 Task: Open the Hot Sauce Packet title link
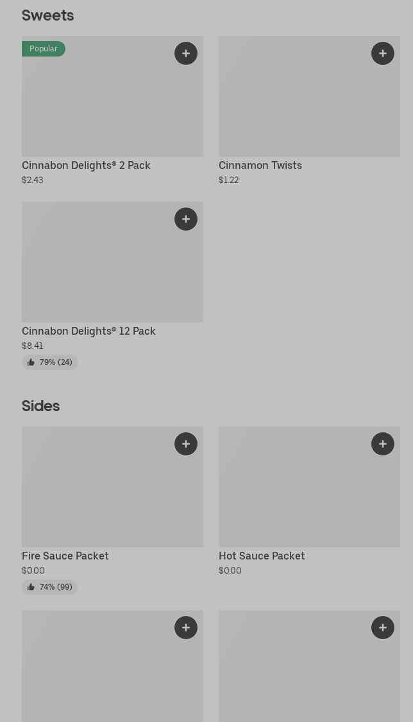pyautogui.click(x=262, y=556)
